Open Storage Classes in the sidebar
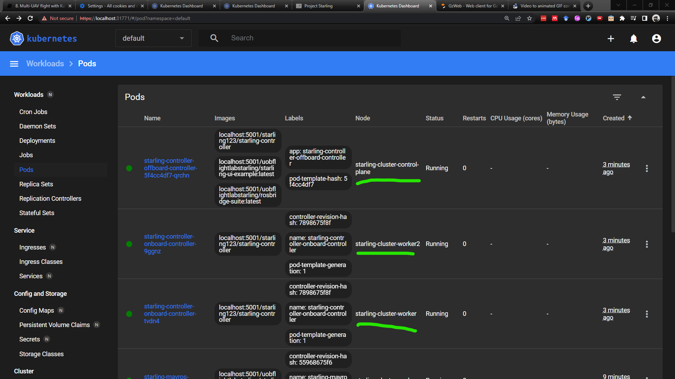675x379 pixels. click(41, 354)
